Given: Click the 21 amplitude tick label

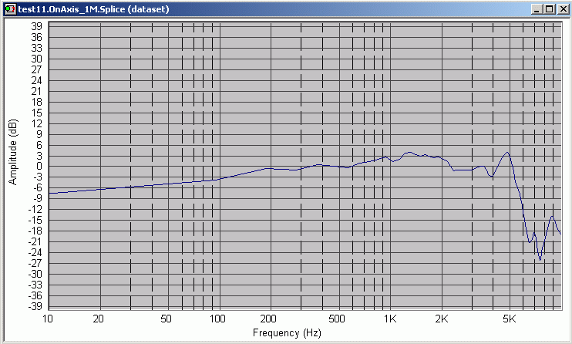Looking at the screenshot, I should [36, 91].
